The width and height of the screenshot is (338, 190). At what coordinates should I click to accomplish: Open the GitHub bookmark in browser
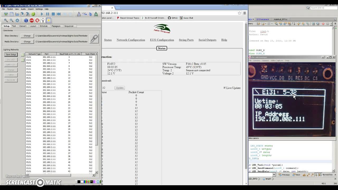173,18
